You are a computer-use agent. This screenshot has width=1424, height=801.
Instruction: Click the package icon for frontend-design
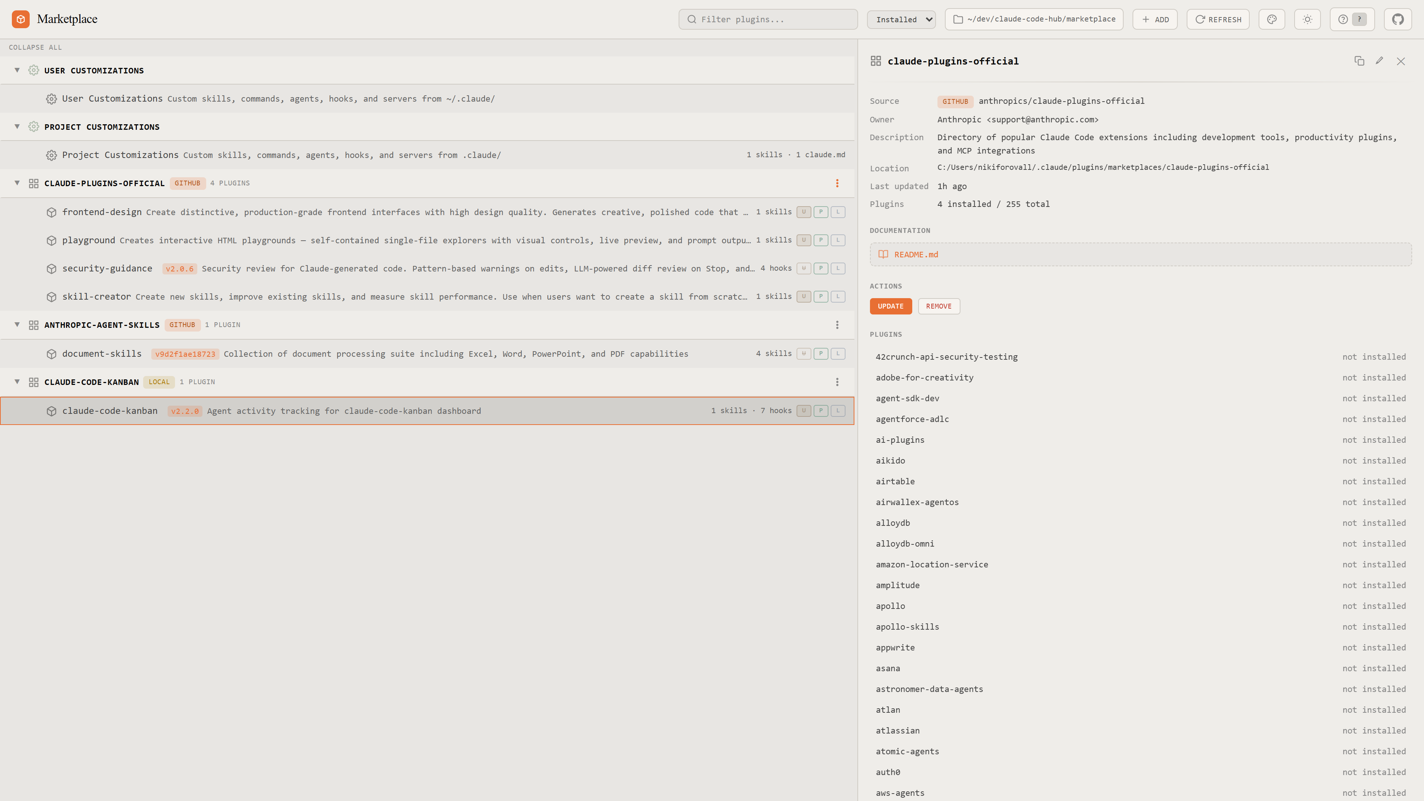[52, 212]
